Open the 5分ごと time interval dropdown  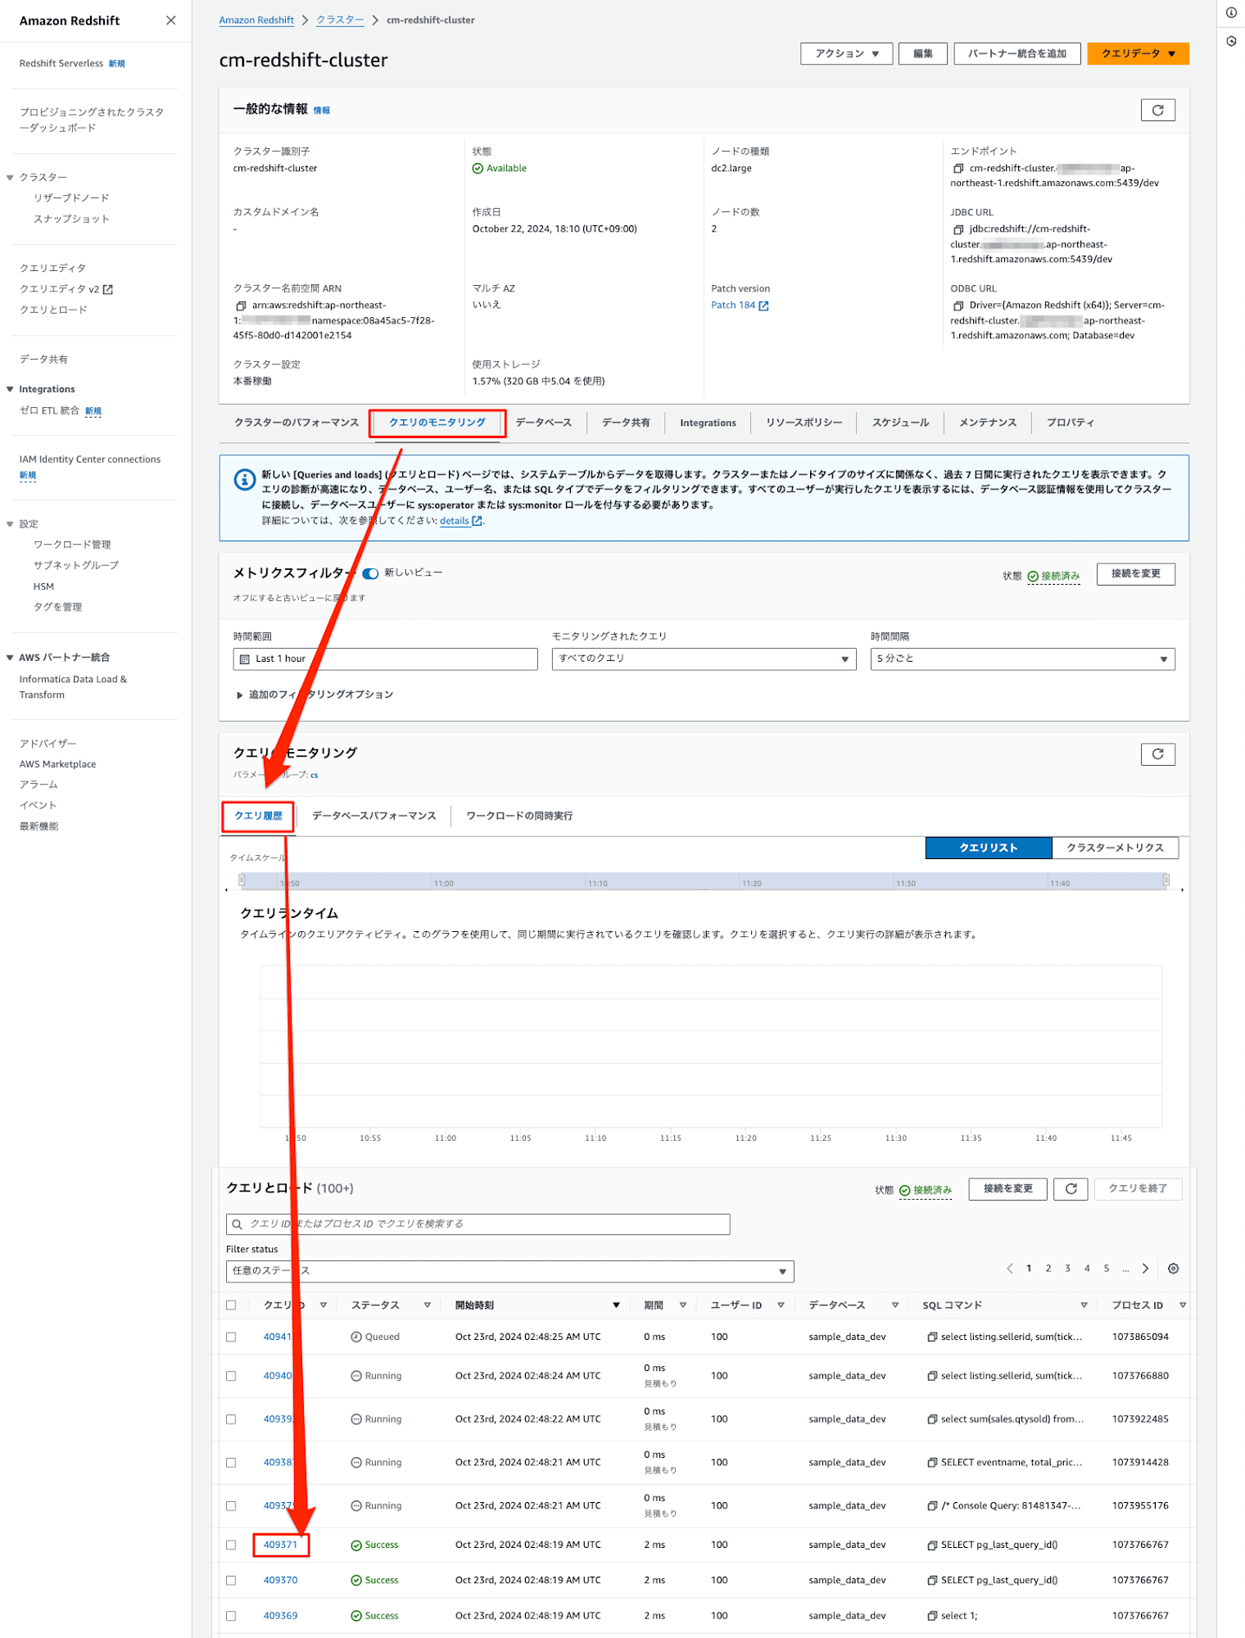coord(1022,659)
